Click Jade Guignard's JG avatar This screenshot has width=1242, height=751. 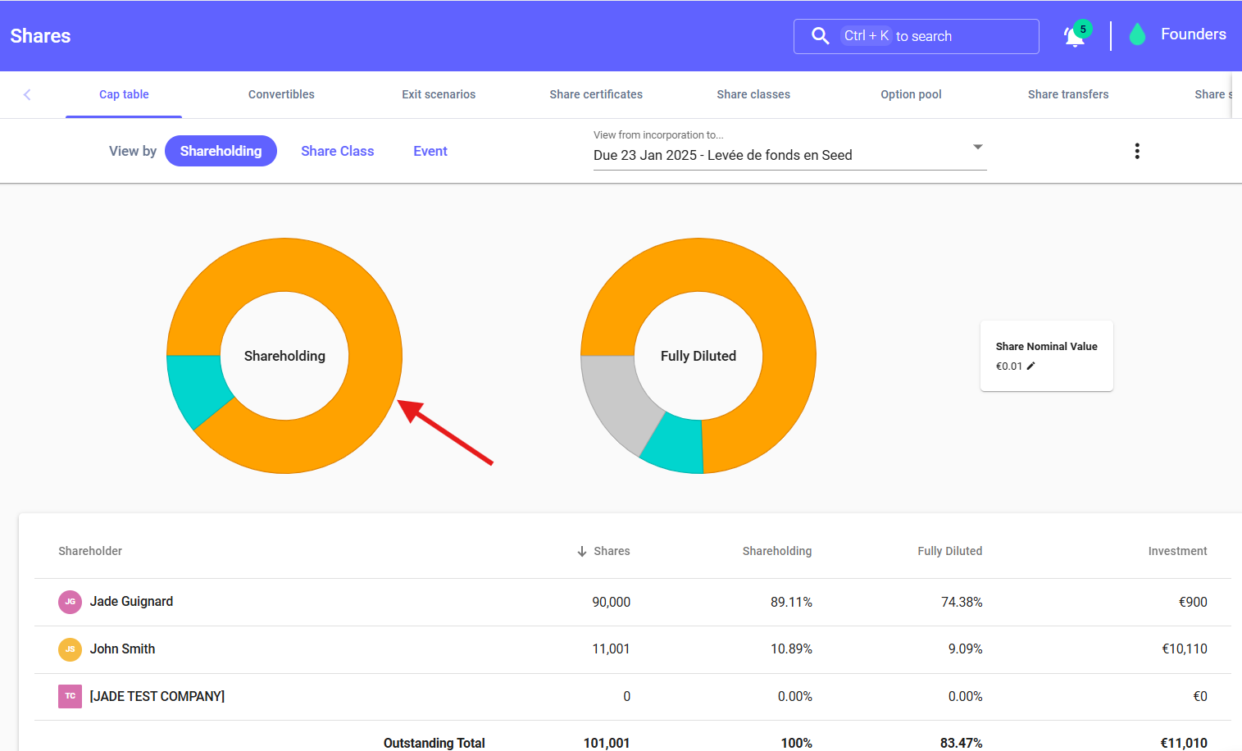click(x=70, y=602)
